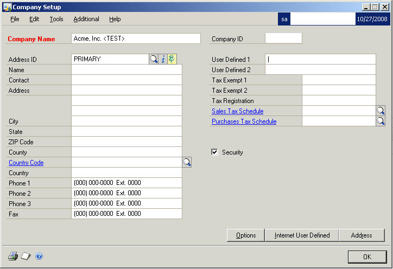Open the File menu

coord(15,19)
